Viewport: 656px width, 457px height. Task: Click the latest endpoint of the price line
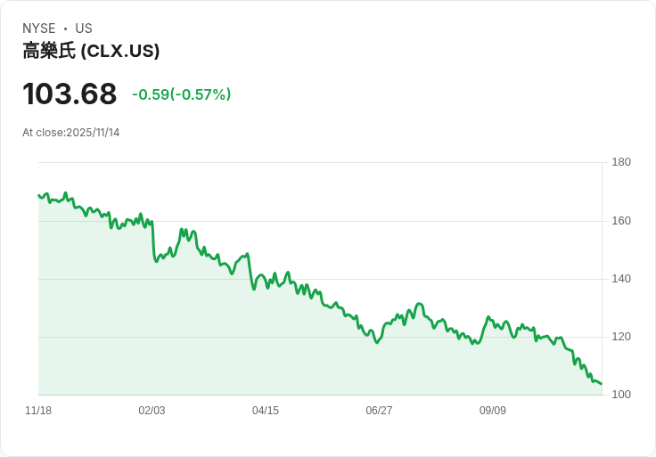(x=601, y=384)
